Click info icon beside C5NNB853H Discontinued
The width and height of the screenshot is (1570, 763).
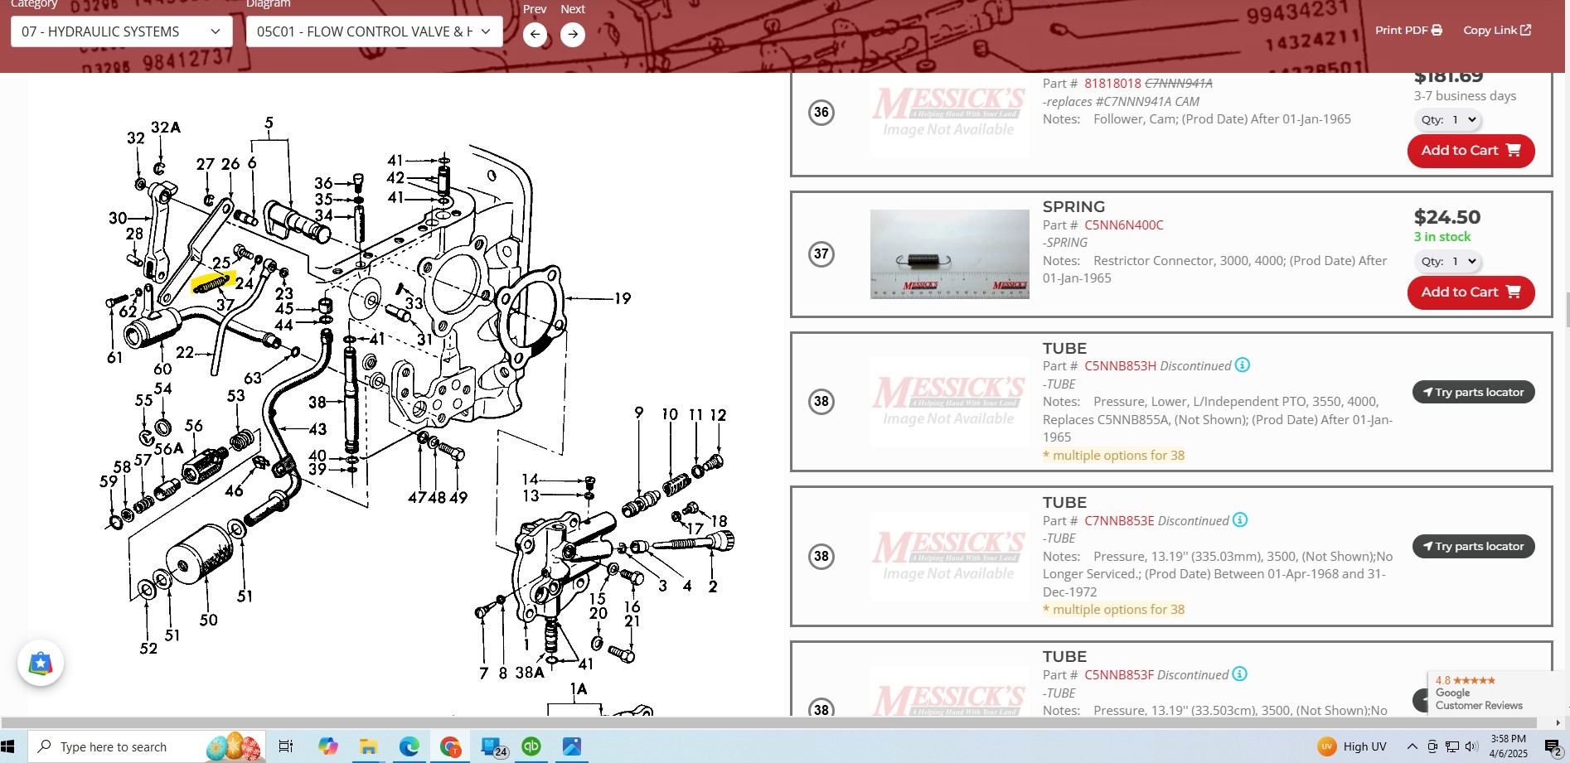(x=1242, y=365)
